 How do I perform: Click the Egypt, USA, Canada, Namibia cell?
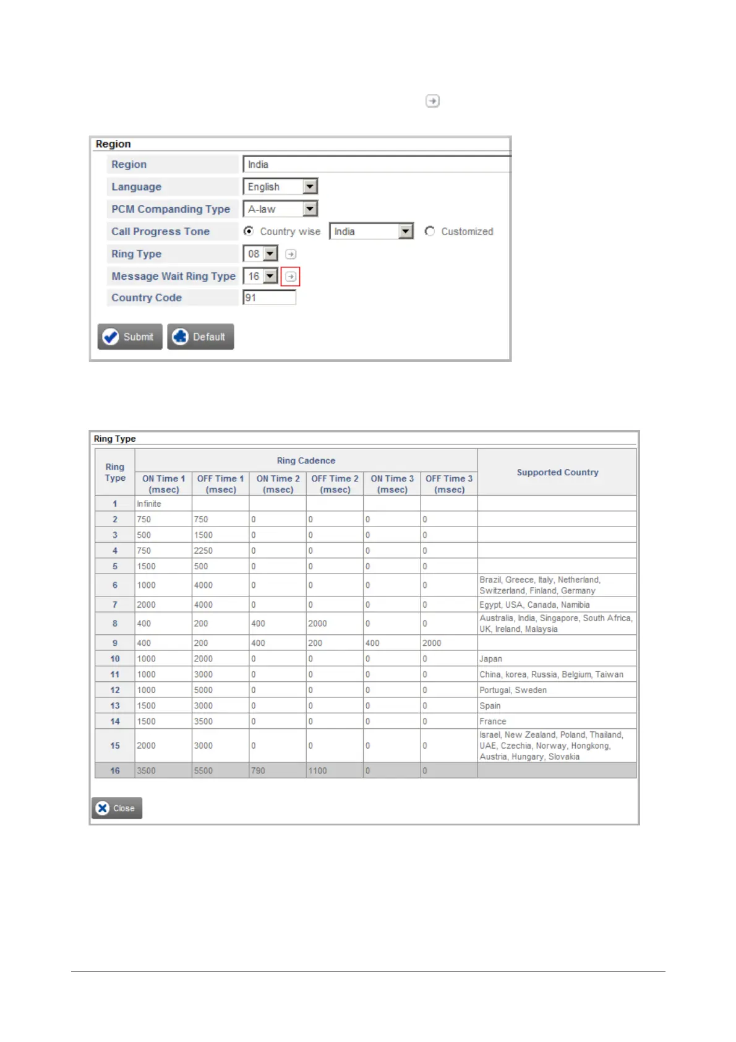tap(557, 605)
